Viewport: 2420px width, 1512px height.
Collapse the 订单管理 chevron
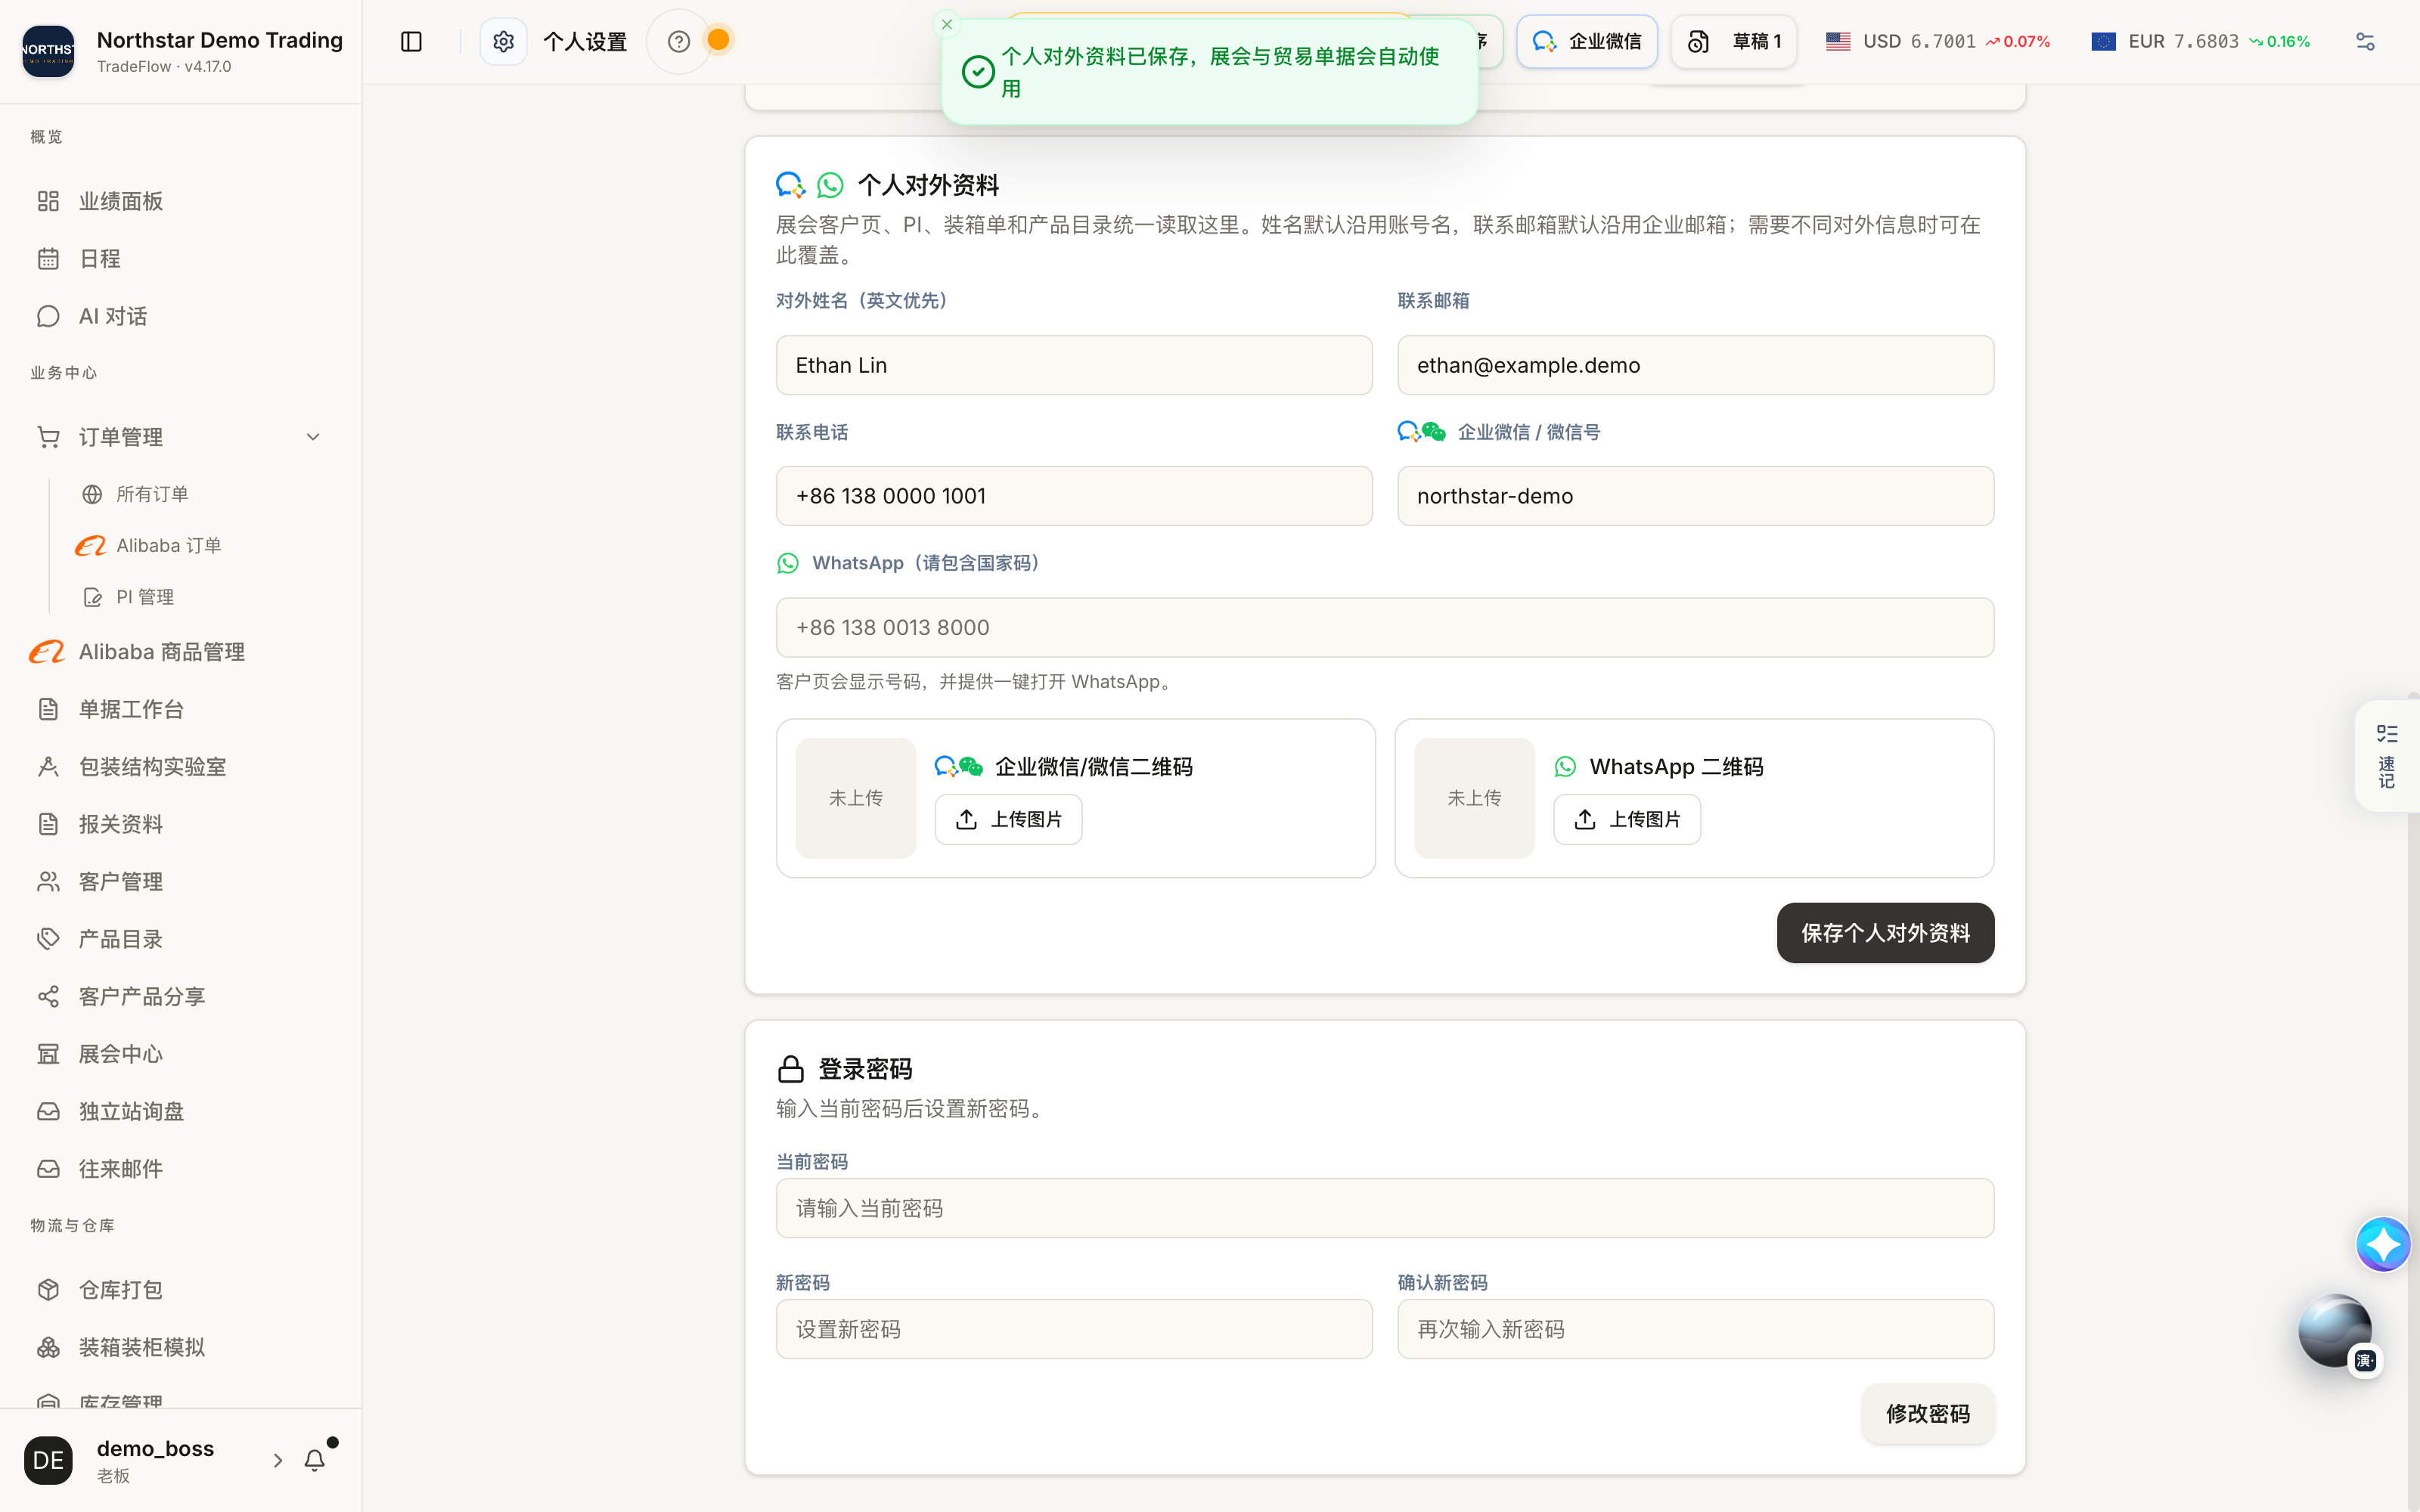point(313,437)
